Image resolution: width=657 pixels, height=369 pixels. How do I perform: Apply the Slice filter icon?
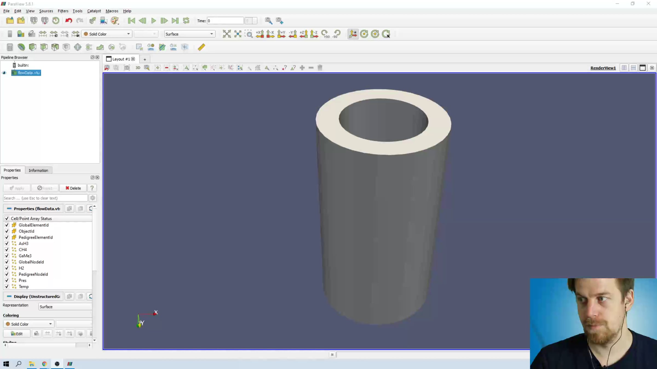tap(44, 47)
